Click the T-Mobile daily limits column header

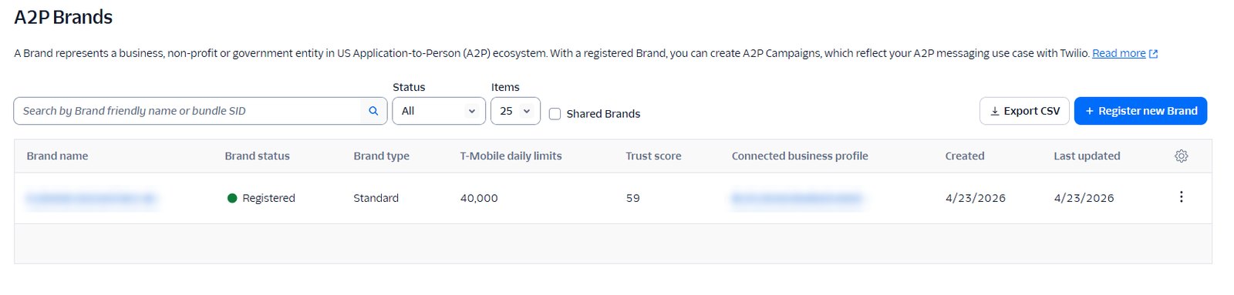(511, 156)
